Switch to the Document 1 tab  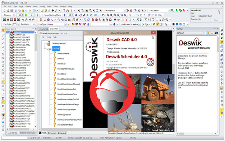[x=43, y=29]
